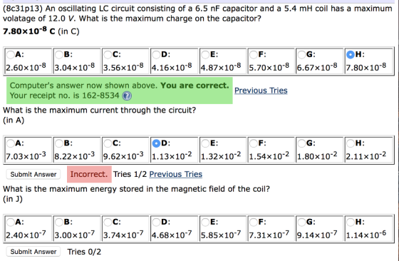Screen dimensions: 399x261
Task: Choose option B 3.00×10⁻⁷ for energy
Action: tap(59, 222)
